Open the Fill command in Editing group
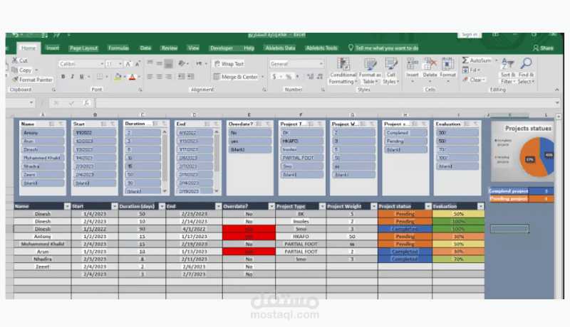Viewport: 570px width, 327px height. pyautogui.click(x=471, y=70)
